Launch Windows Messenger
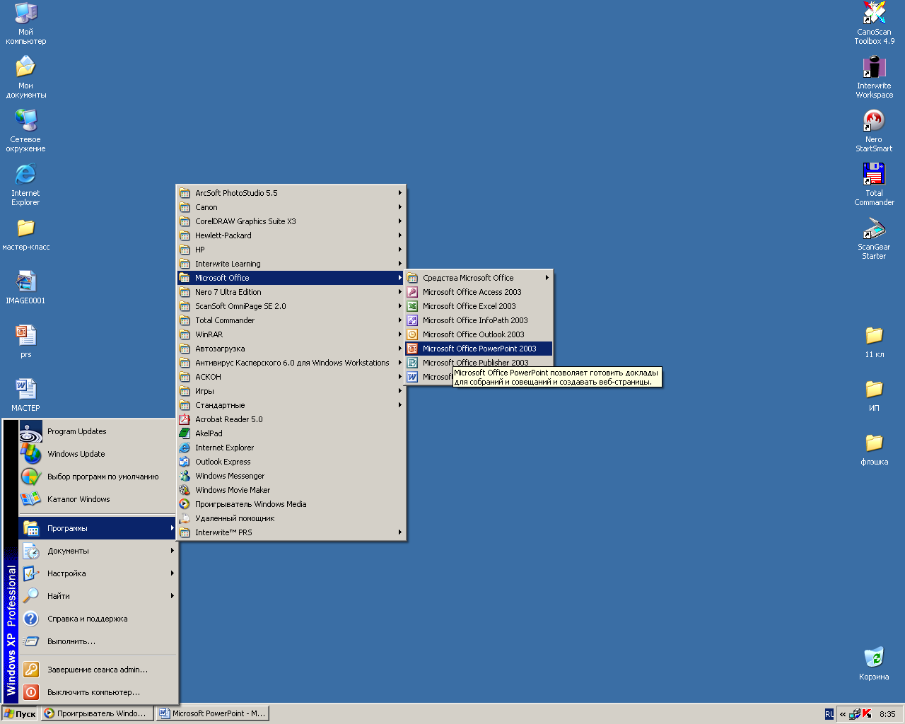This screenshot has width=905, height=724. (x=291, y=476)
